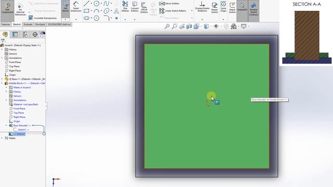Select the Line sketch tool
This screenshot has width=333, height=187.
86,4
